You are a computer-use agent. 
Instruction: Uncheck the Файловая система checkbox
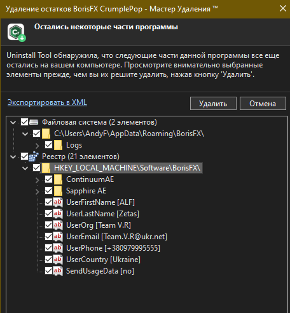pyautogui.click(x=24, y=122)
